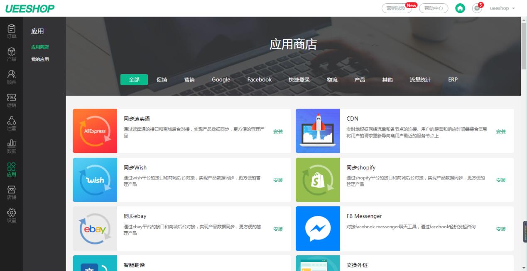
Task: Click the 同步Wish app title
Action: pyautogui.click(x=135, y=167)
